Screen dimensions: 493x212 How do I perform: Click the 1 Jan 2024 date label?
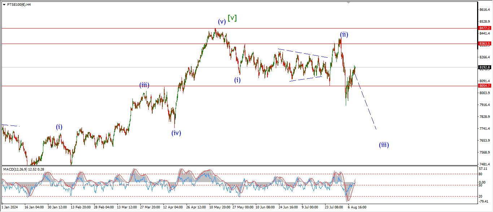point(10,207)
